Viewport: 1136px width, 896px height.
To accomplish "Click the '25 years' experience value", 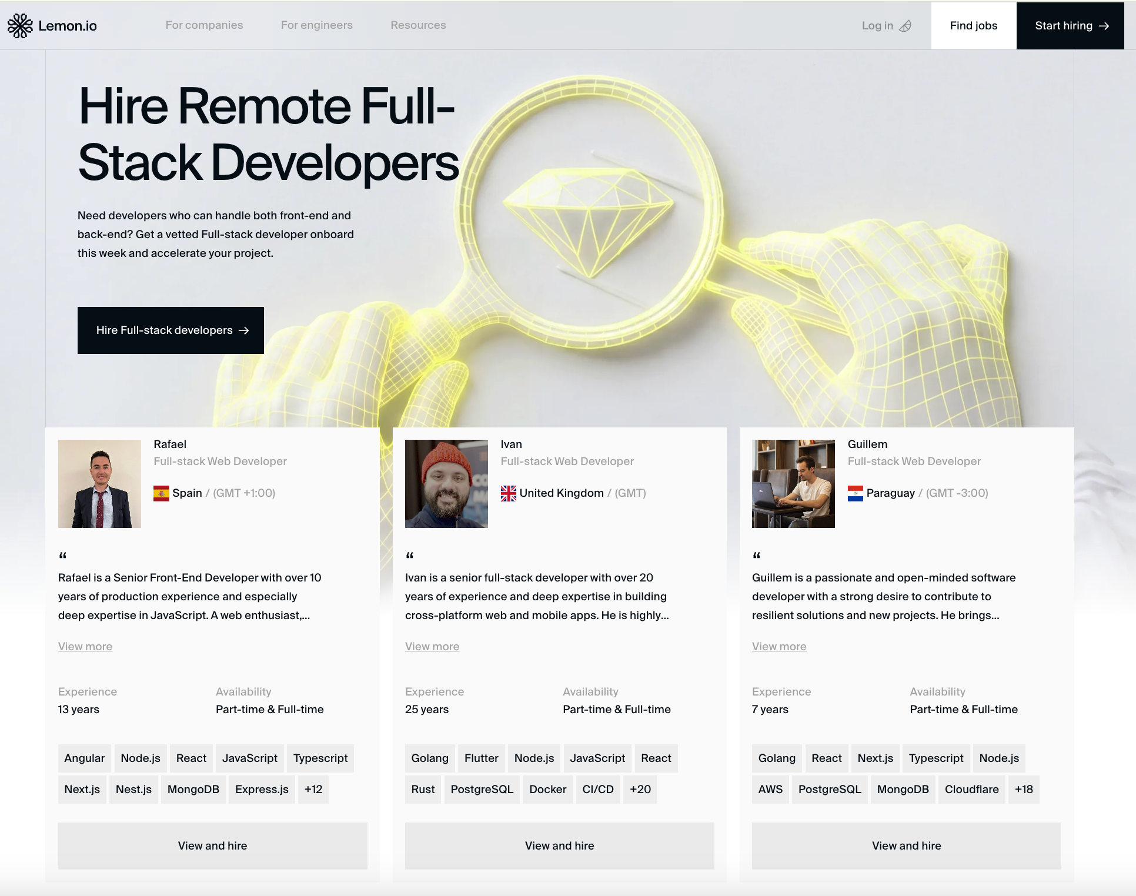I will point(427,710).
